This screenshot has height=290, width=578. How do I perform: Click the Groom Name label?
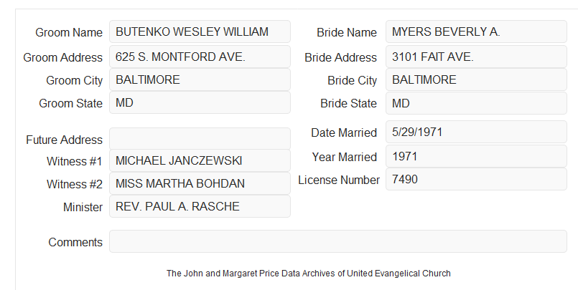[69, 32]
